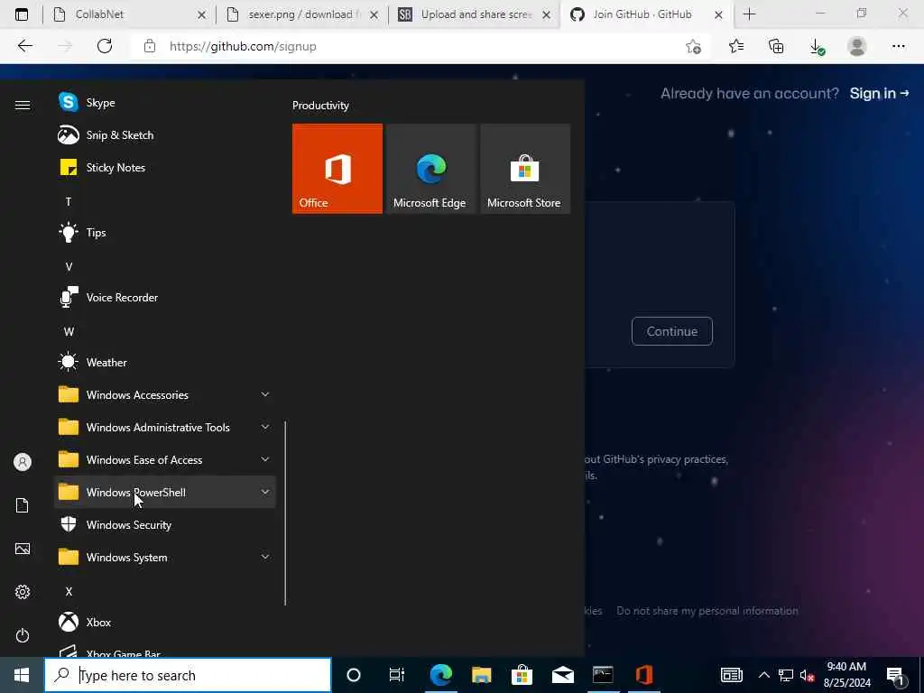The width and height of the screenshot is (924, 693).
Task: Open the news widget tray icon
Action: point(731,675)
